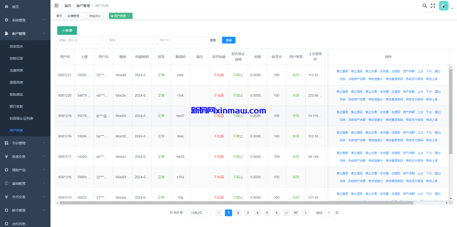Screen dimensions: 457x227
Task: Open 充值列表 in the sidebar
Action: click(17, 70)
